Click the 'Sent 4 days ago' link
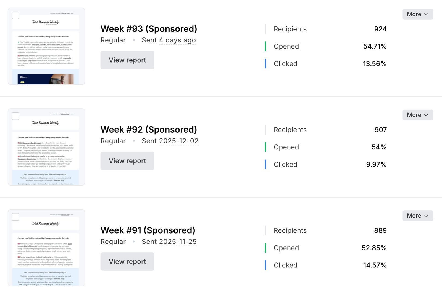Image resolution: width=442 pixels, height=295 pixels. tap(178, 40)
